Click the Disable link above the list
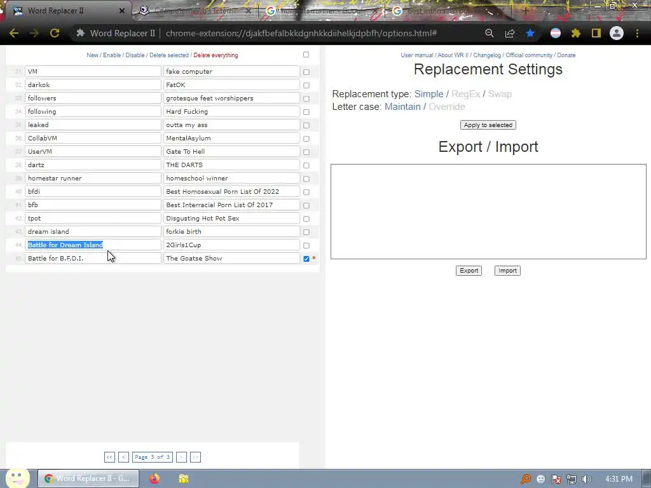Viewport: 651px width, 488px height. pyautogui.click(x=135, y=55)
